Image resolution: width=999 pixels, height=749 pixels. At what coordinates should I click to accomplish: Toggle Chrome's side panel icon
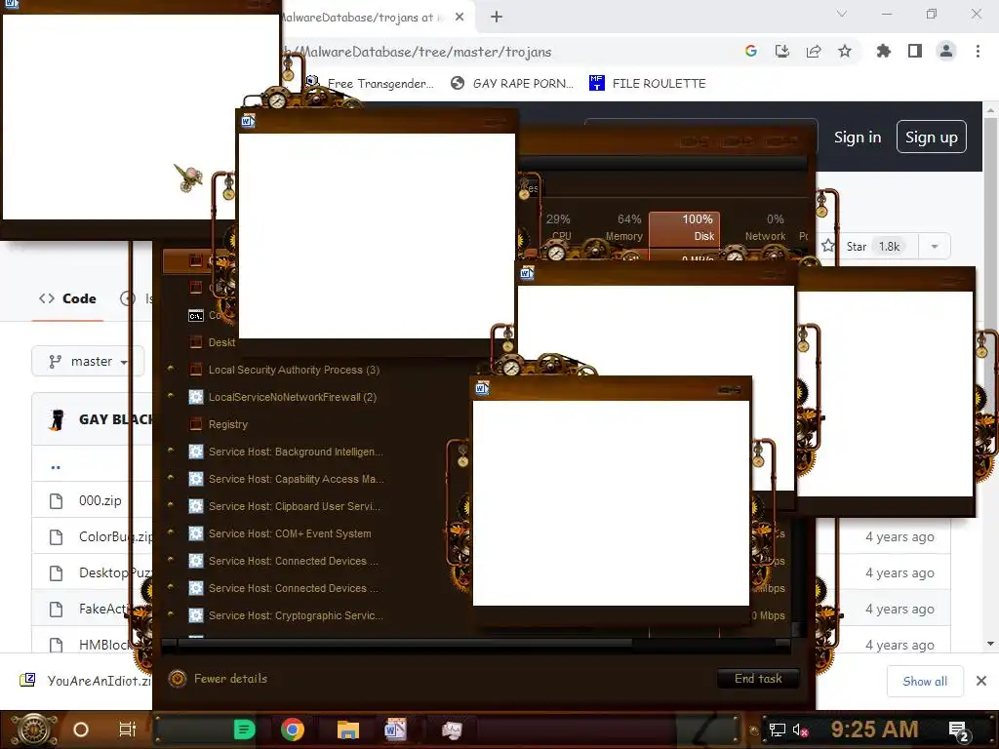tap(915, 51)
